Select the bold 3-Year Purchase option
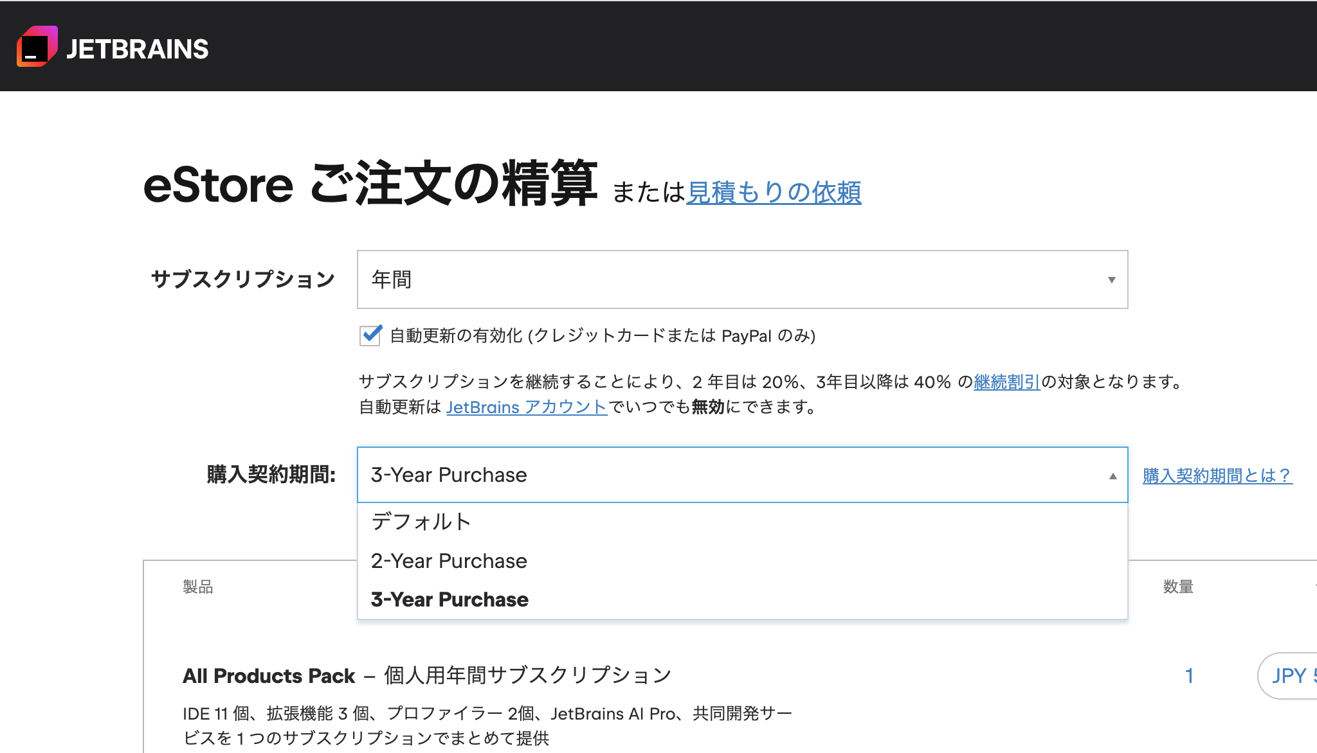Viewport: 1317px width, 753px height. [743, 599]
